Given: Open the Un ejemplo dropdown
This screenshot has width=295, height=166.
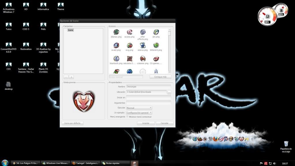Looking at the screenshot, I should pyautogui.click(x=139, y=113).
